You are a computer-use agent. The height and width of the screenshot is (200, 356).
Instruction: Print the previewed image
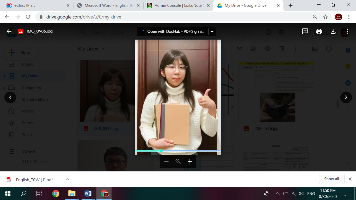point(319,32)
